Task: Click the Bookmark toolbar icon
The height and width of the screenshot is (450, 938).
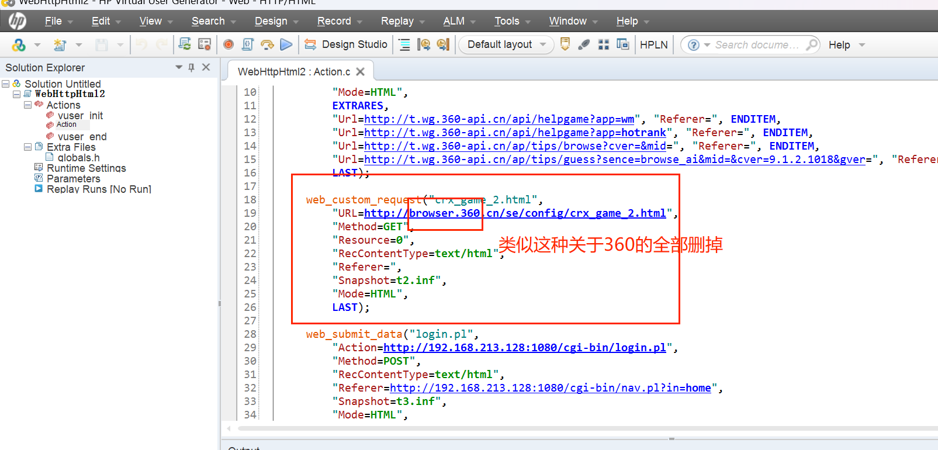Action: click(x=565, y=44)
